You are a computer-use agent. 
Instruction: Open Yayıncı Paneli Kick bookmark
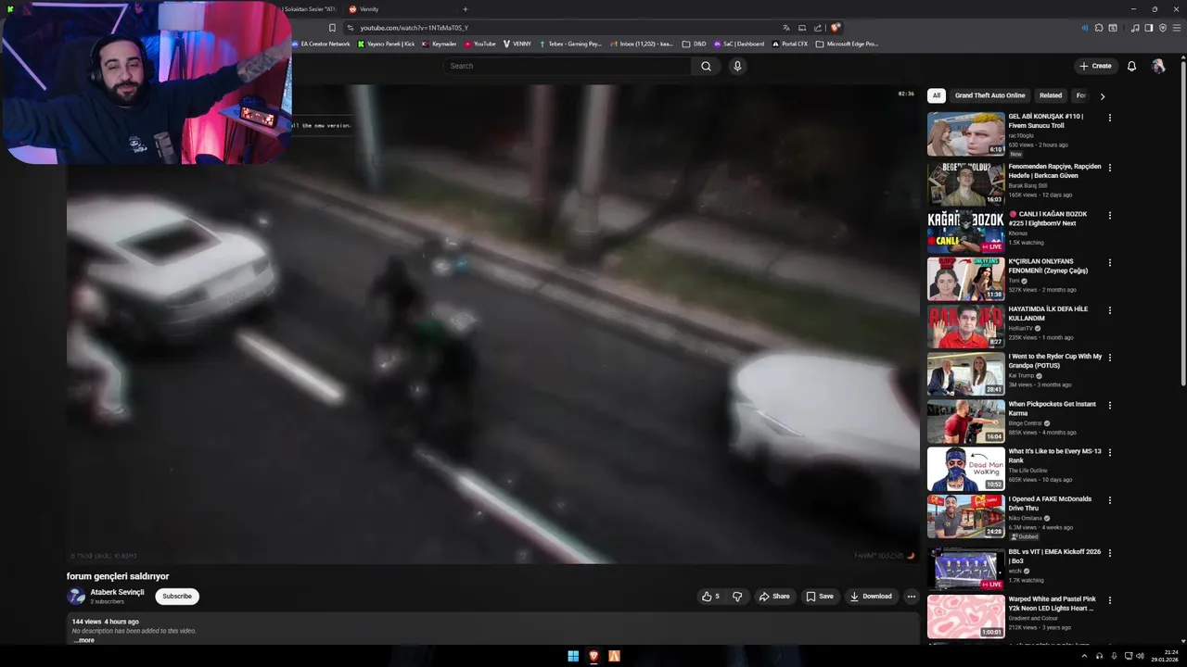(x=387, y=44)
